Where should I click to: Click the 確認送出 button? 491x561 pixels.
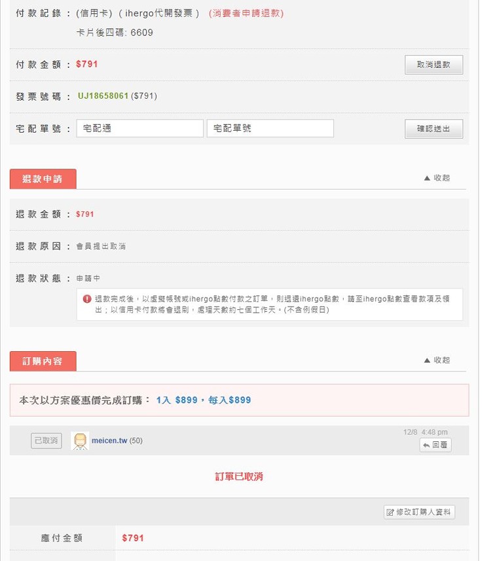433,129
